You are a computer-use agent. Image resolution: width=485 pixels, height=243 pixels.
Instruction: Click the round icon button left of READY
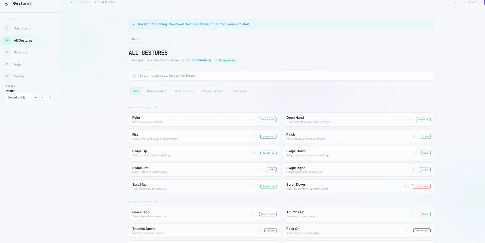coord(455,3)
